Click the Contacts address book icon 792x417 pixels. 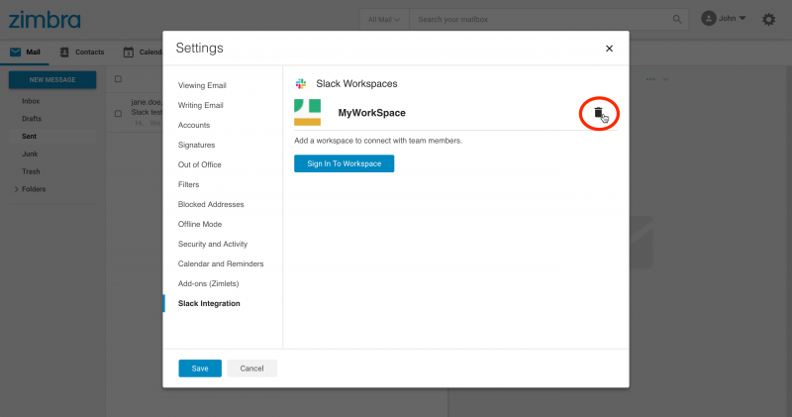[x=64, y=52]
